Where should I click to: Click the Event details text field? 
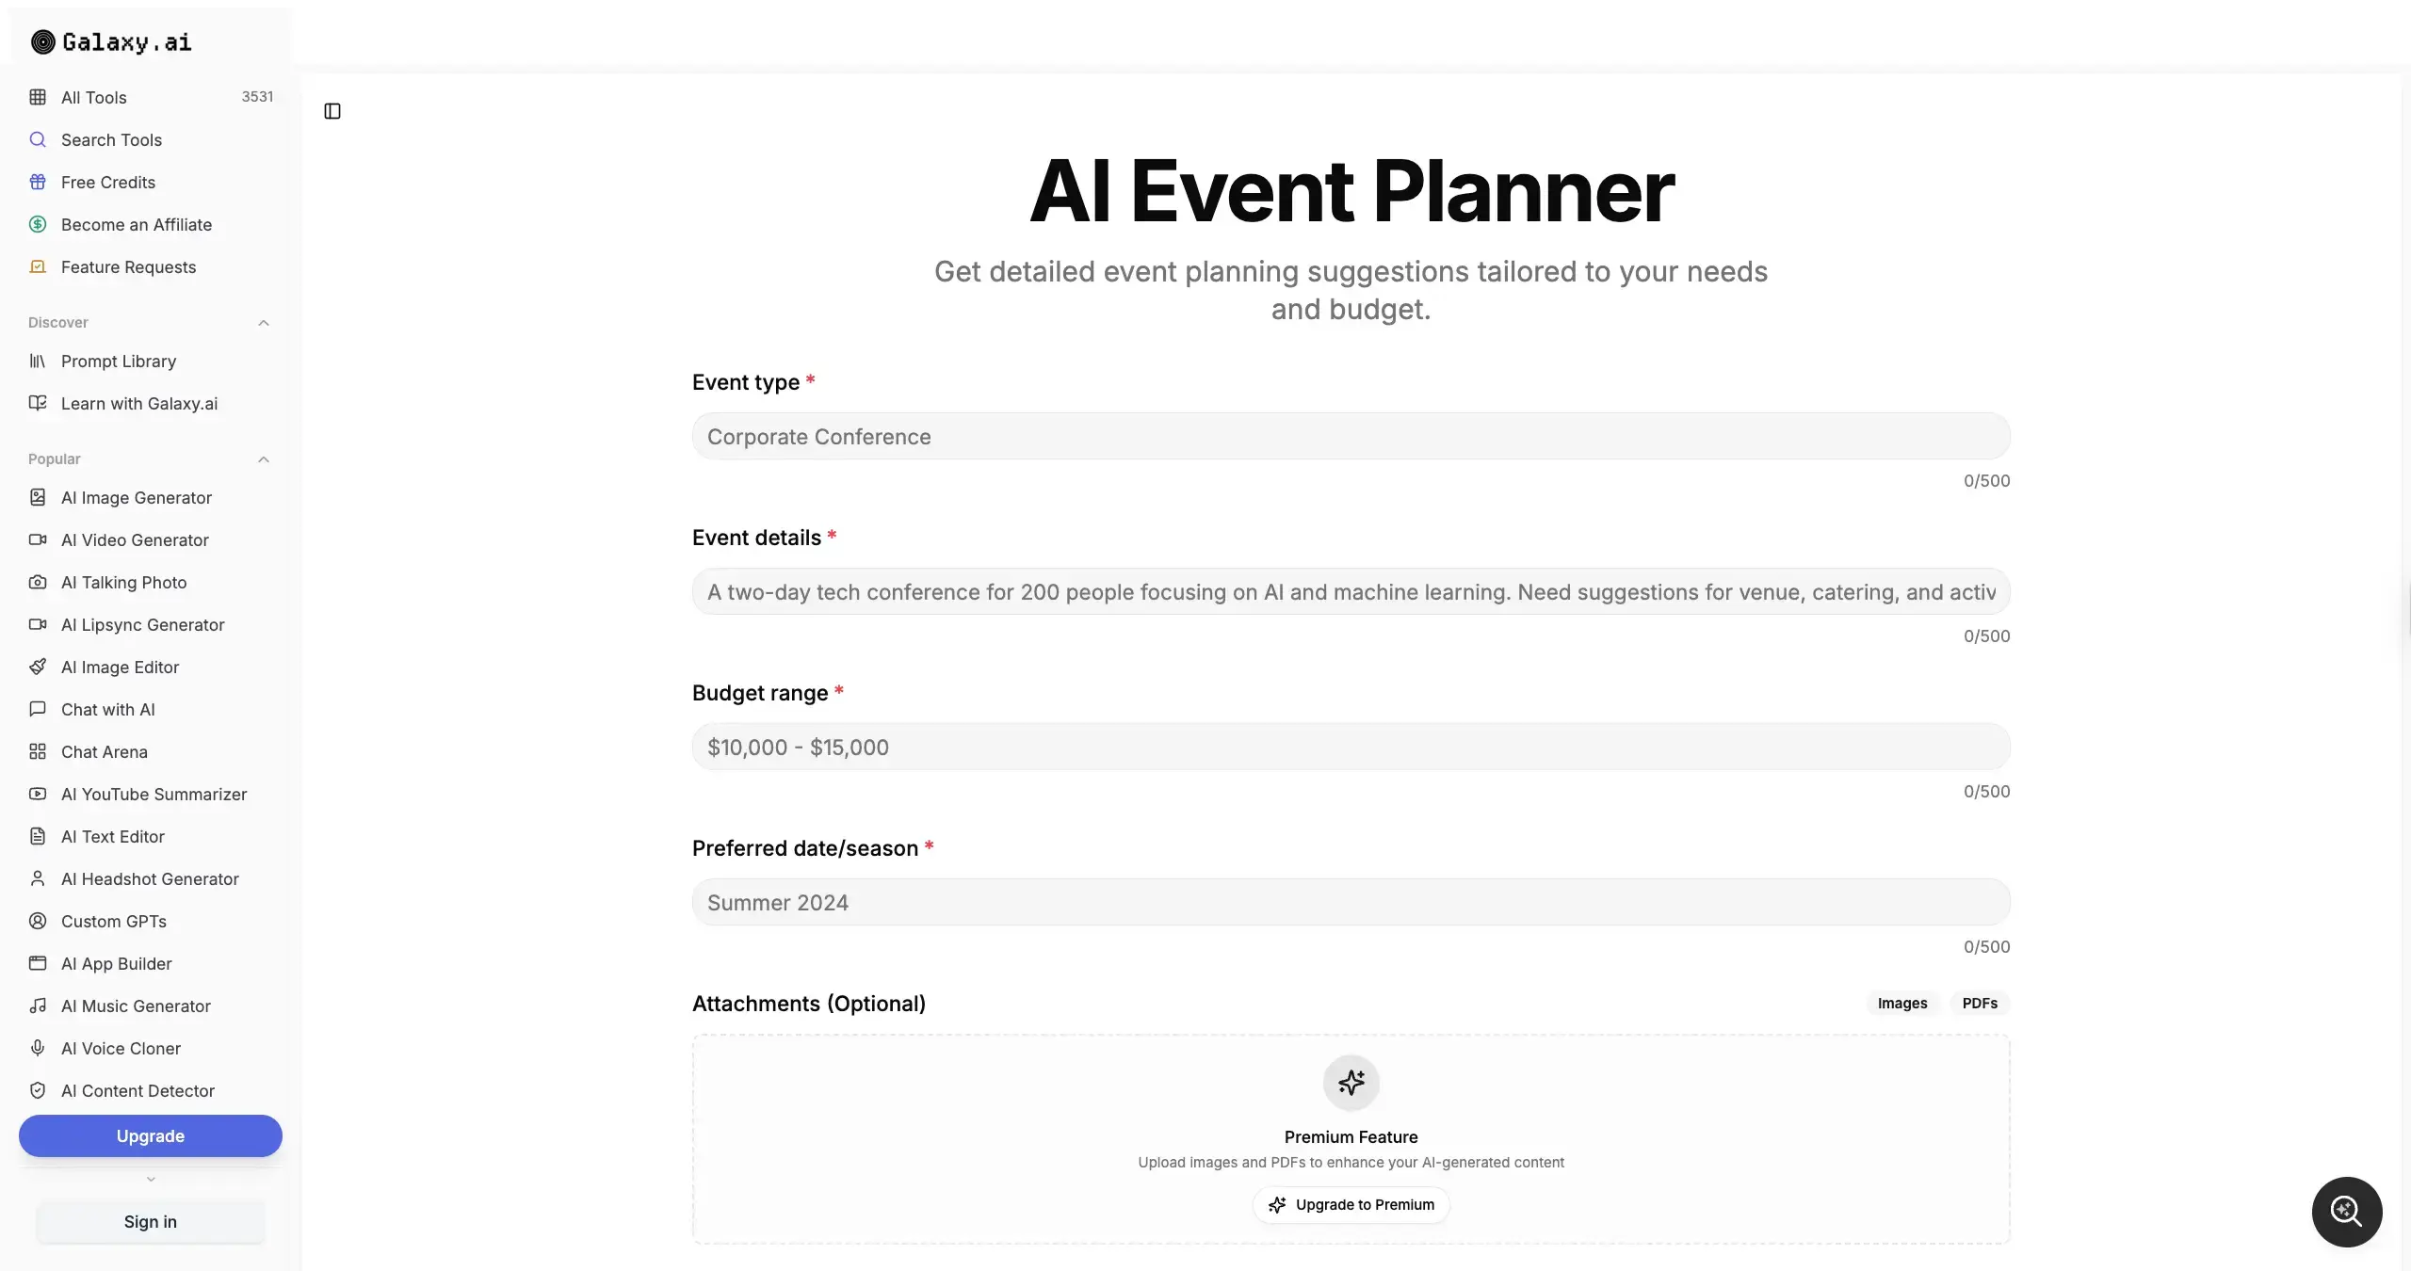(x=1351, y=592)
